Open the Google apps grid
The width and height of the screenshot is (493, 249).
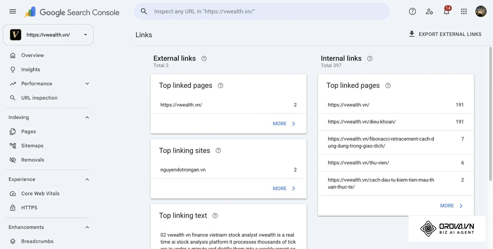tap(464, 12)
